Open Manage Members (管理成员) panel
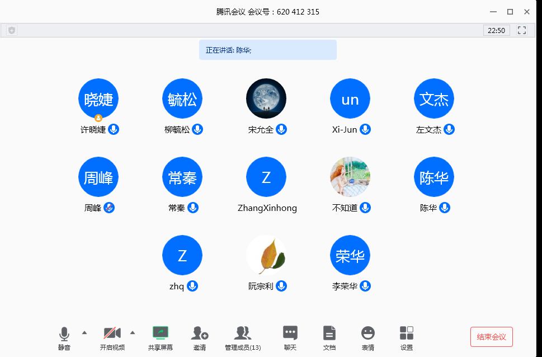 (242, 334)
